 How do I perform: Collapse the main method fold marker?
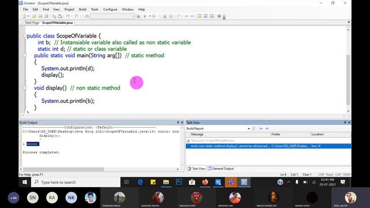pos(24,55)
